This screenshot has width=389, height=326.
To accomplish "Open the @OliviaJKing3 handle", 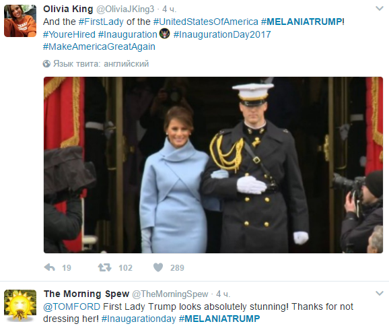I will (x=125, y=9).
